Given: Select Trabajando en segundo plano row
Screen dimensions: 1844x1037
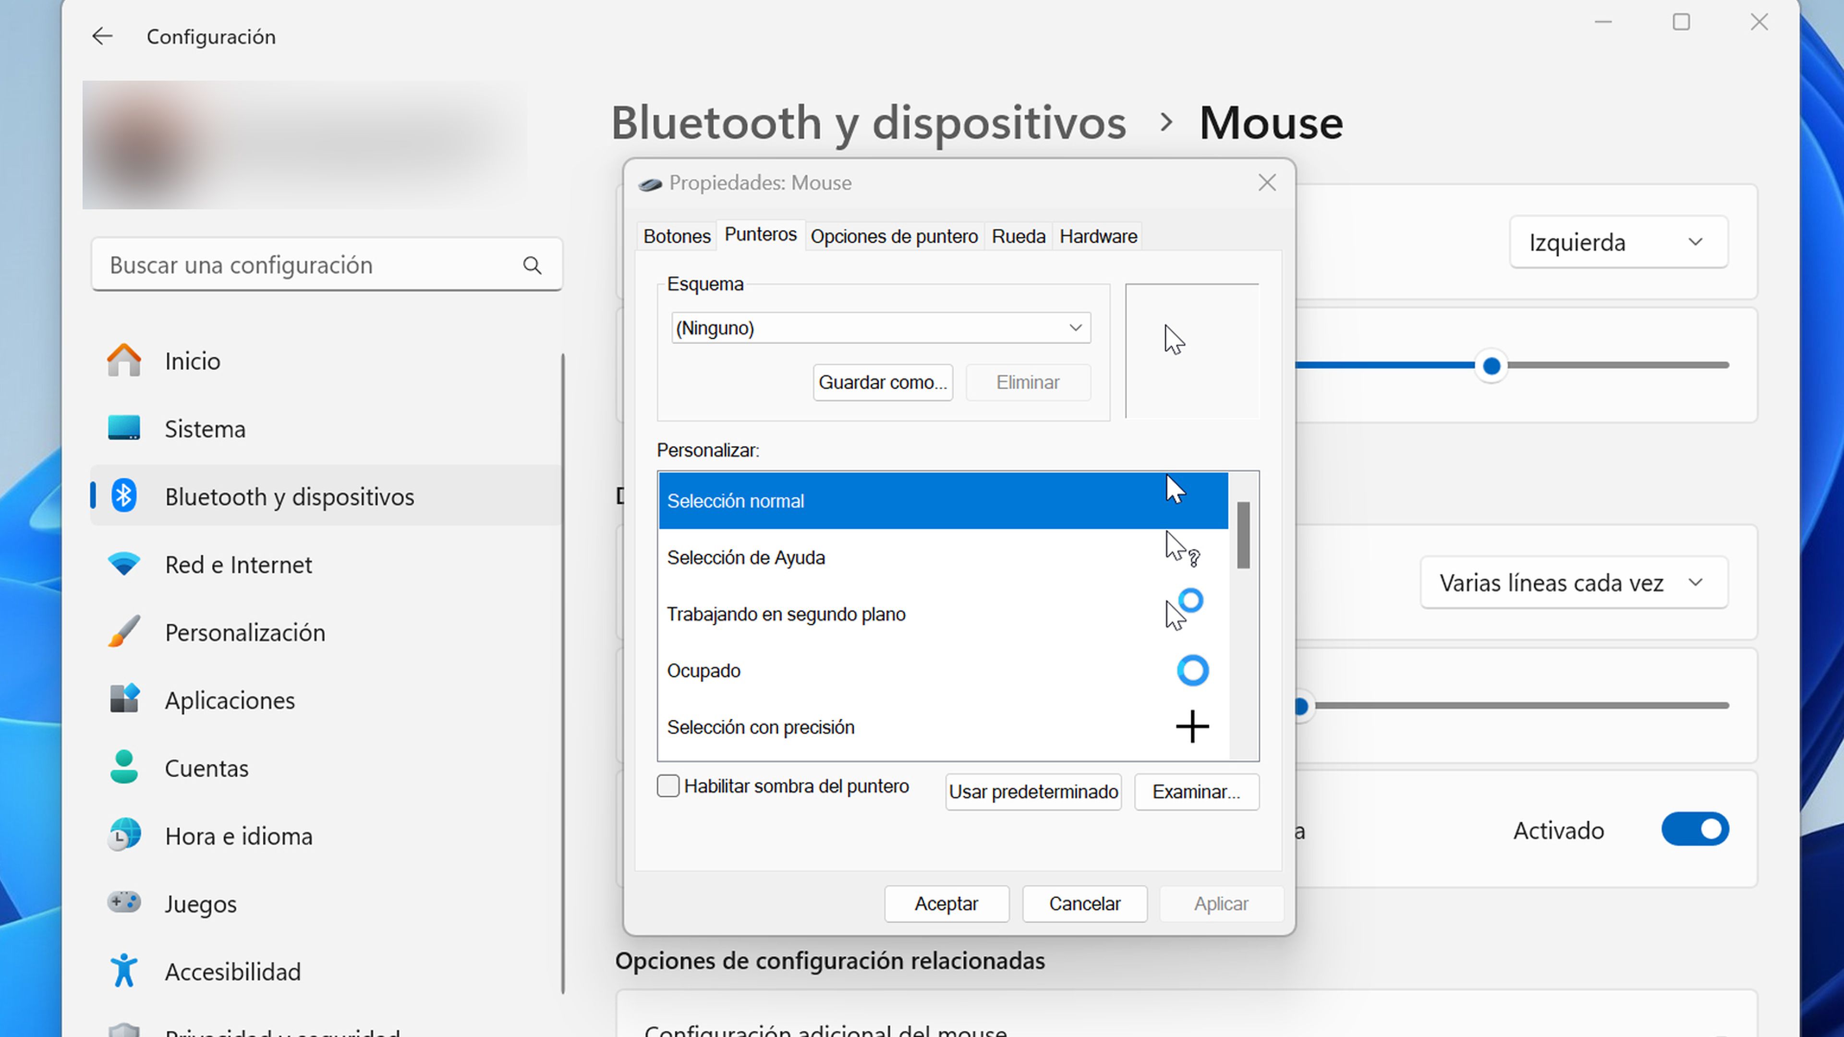Looking at the screenshot, I should pos(943,614).
